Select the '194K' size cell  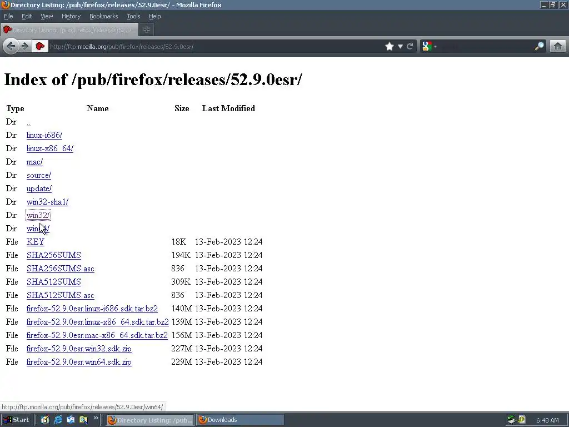click(181, 255)
